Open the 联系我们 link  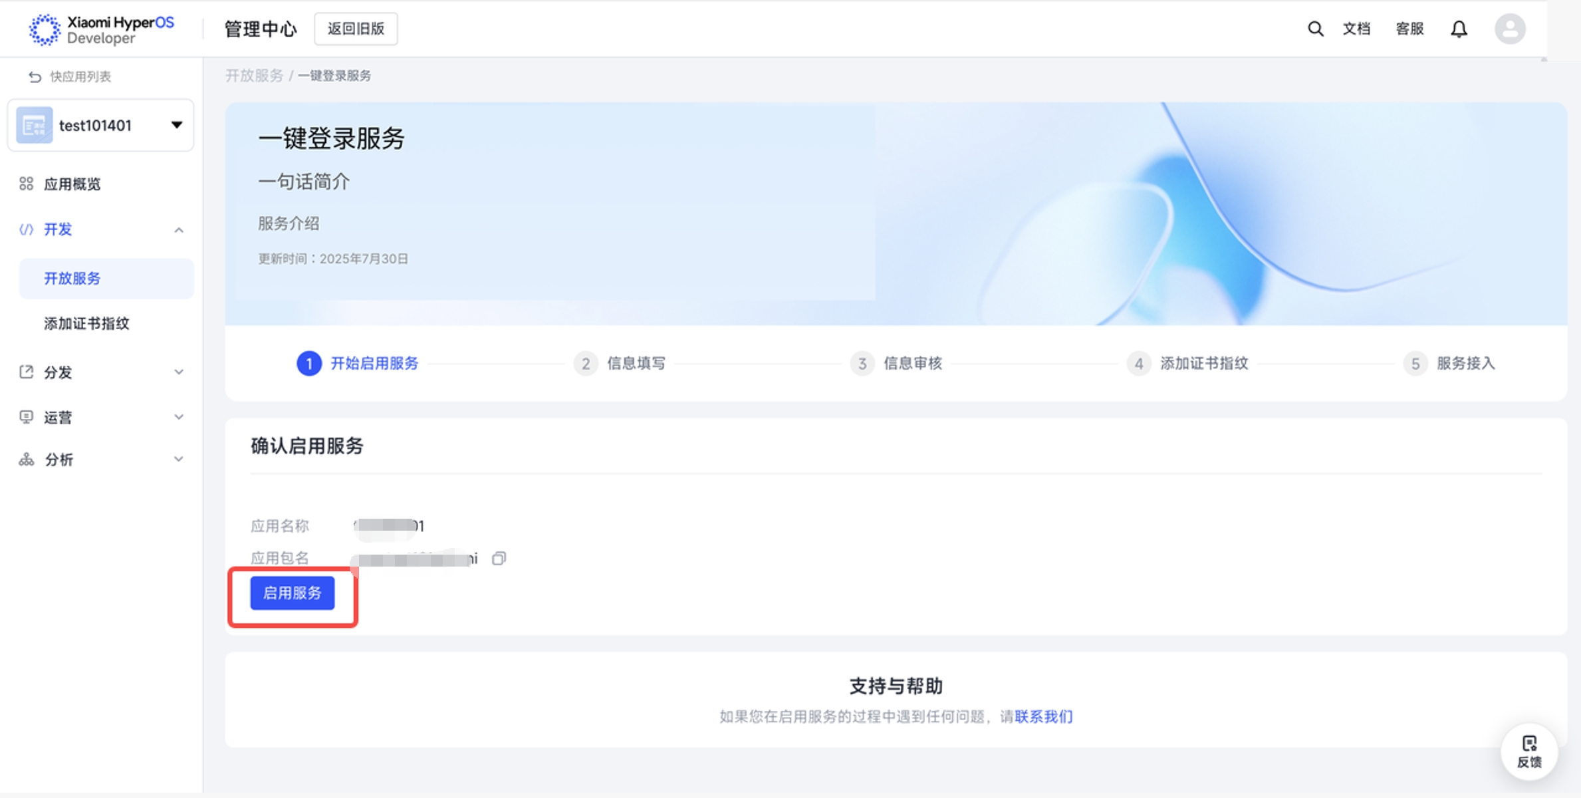click(1043, 717)
